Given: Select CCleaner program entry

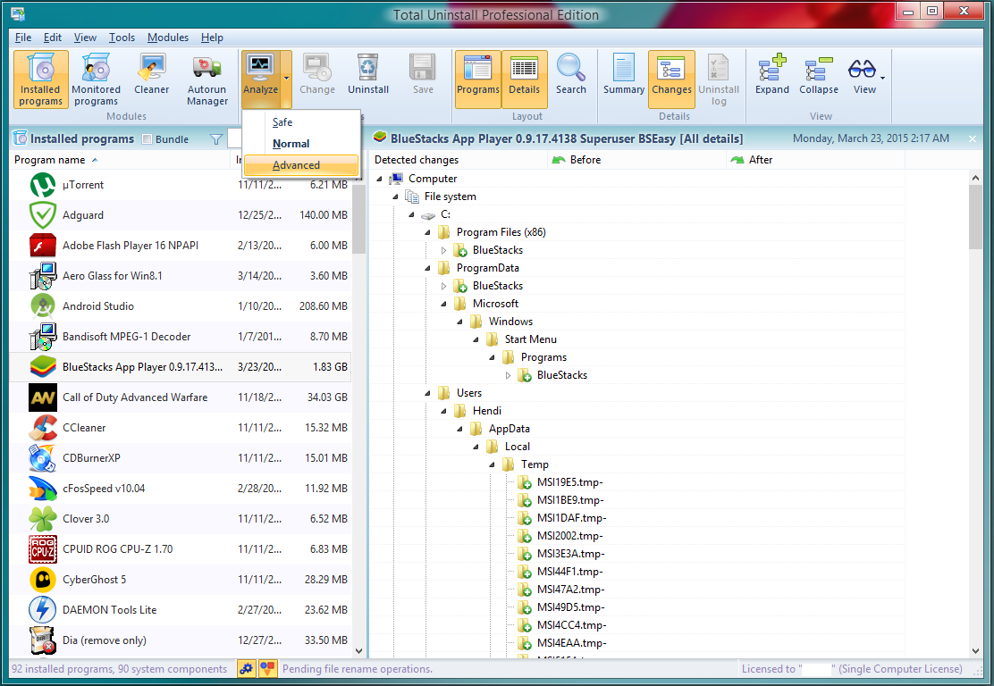Looking at the screenshot, I should 181,428.
